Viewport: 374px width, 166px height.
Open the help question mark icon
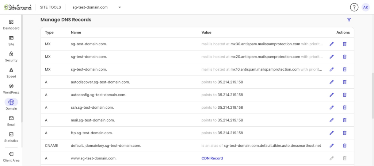tap(354, 7)
